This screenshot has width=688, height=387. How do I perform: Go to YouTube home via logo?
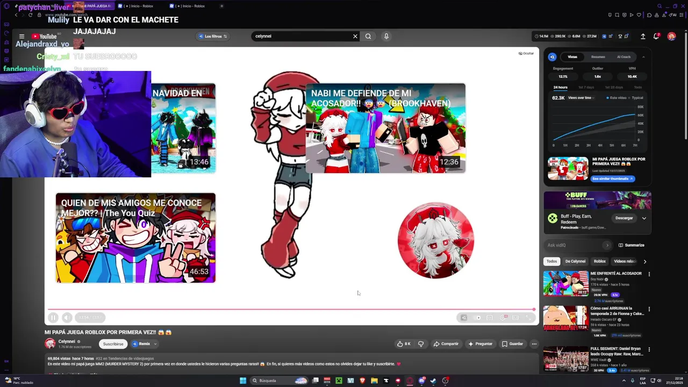(x=44, y=37)
